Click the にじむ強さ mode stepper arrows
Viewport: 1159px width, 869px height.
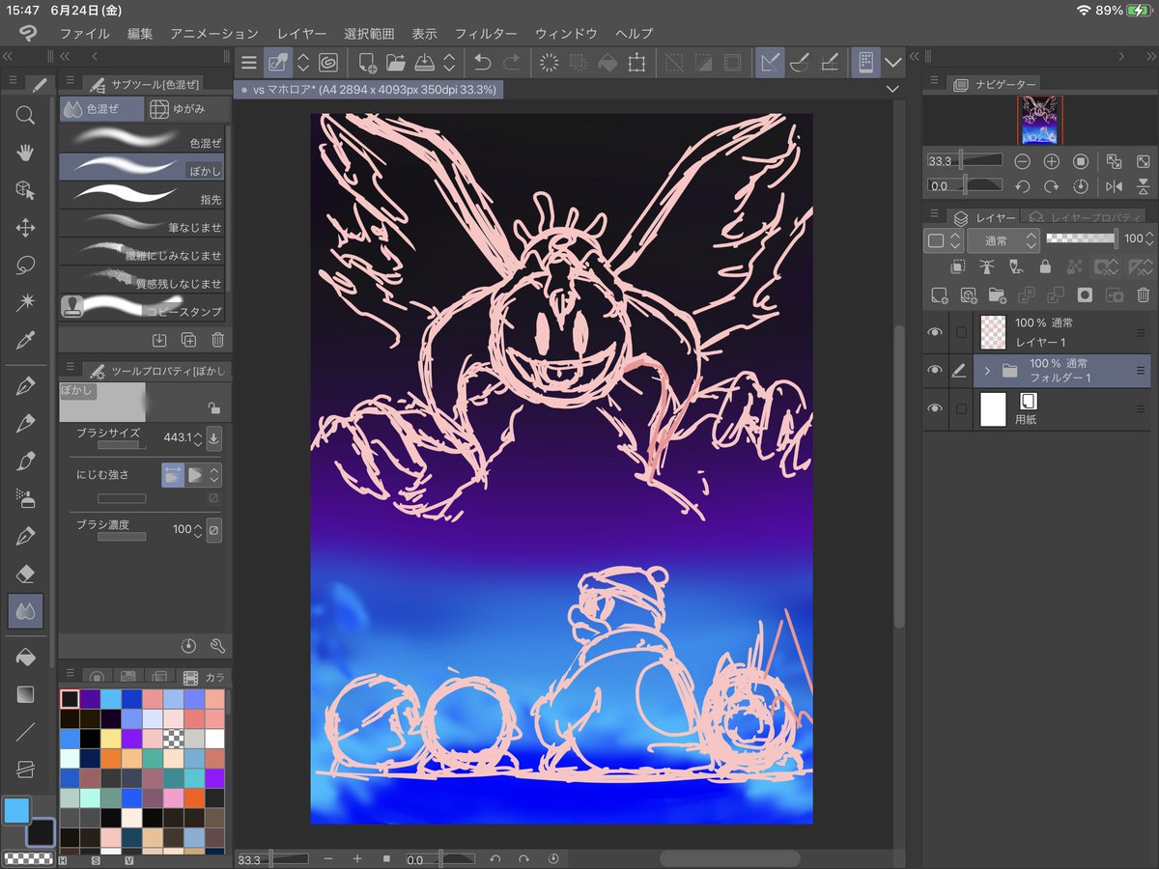click(214, 474)
